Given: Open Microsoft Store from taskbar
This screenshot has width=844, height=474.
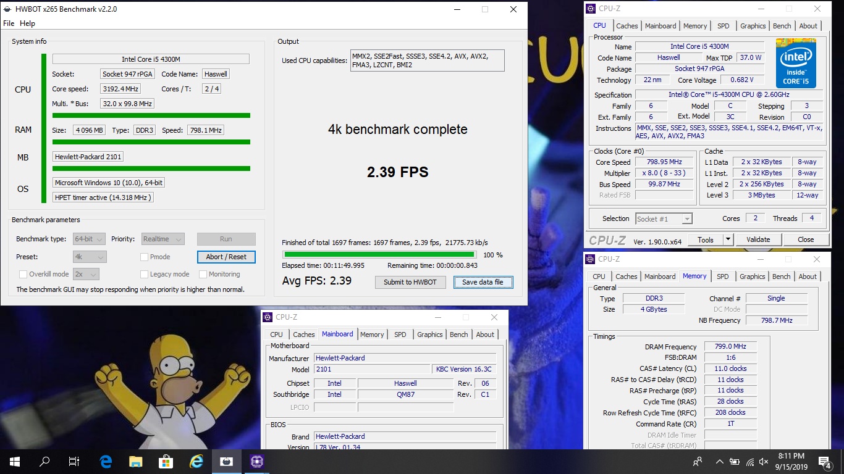Looking at the screenshot, I should 166,461.
